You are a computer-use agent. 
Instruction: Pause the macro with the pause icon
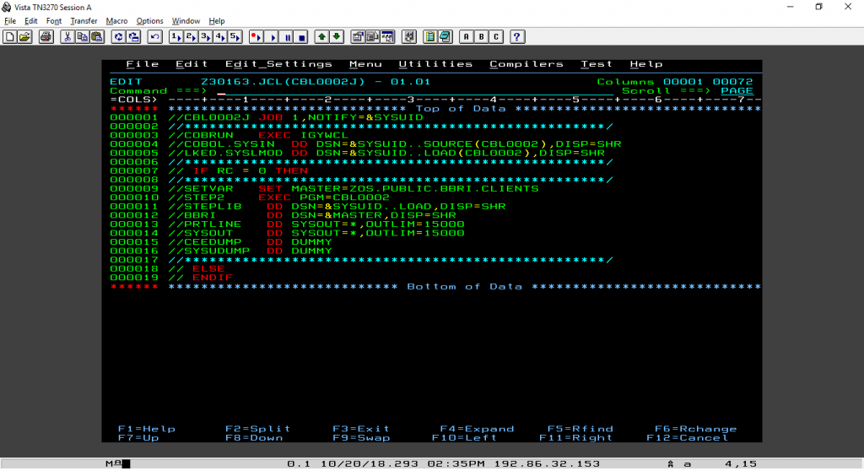point(287,37)
